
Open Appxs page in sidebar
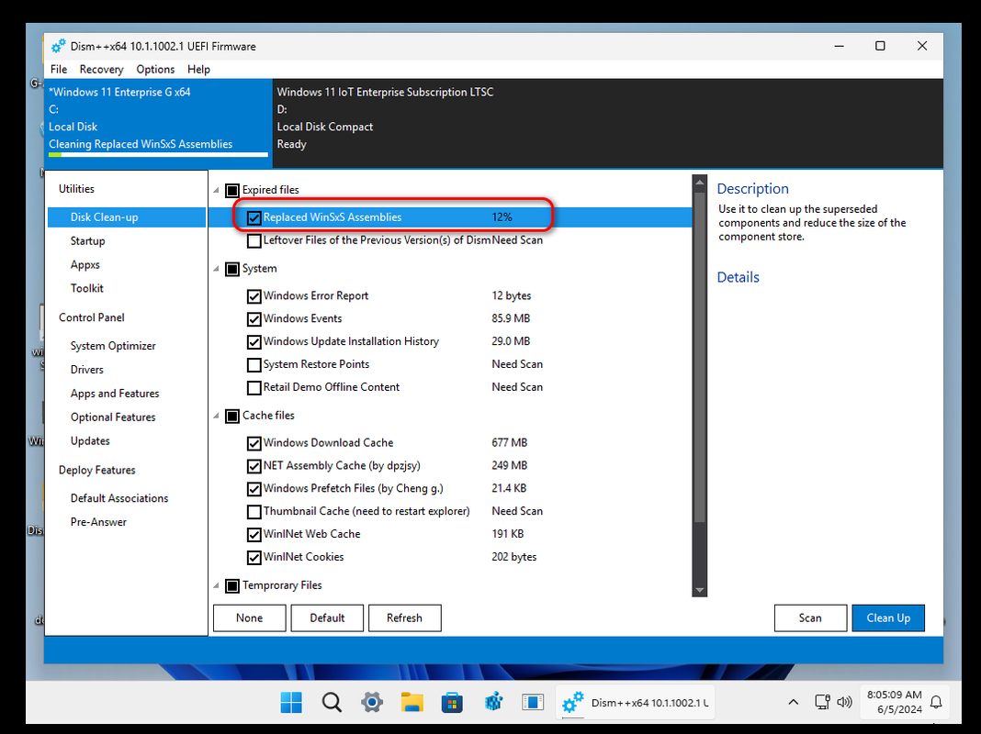click(85, 265)
